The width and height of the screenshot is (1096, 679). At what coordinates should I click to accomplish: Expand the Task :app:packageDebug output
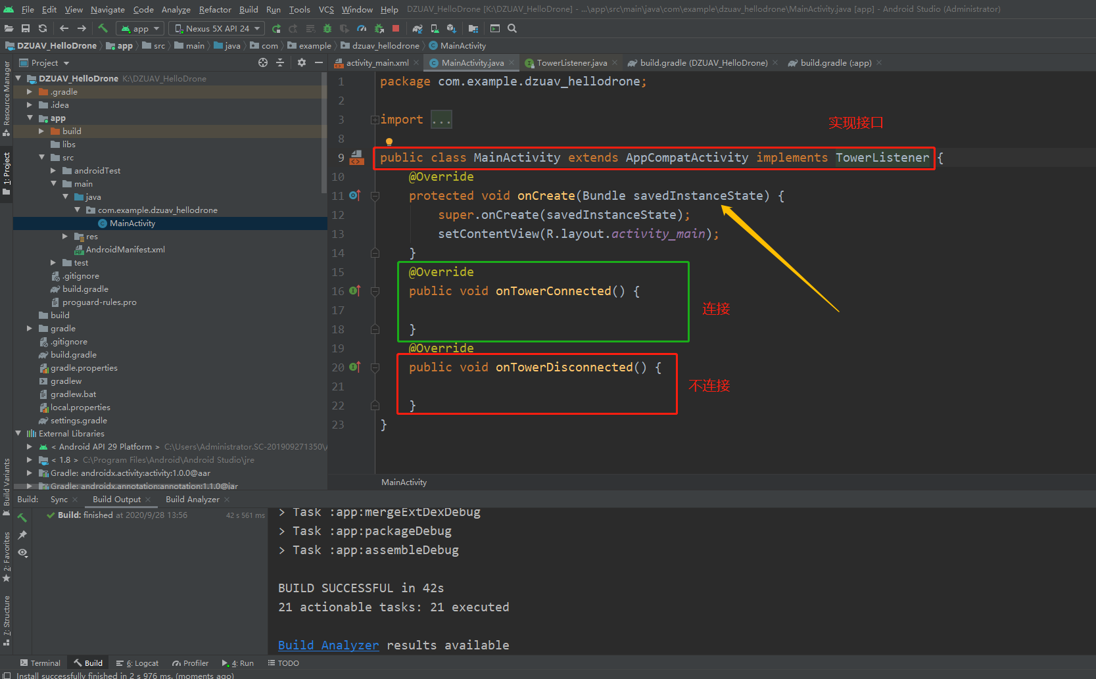[x=282, y=531]
